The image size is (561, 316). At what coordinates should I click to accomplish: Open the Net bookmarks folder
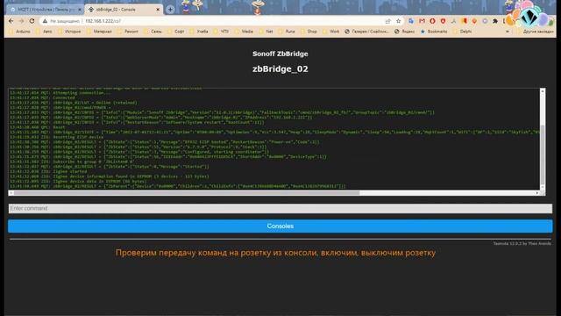(x=266, y=32)
